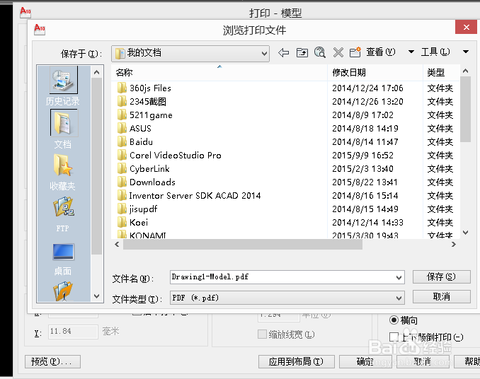
Task: Click the file list right scroll arrow
Action: click(454, 244)
